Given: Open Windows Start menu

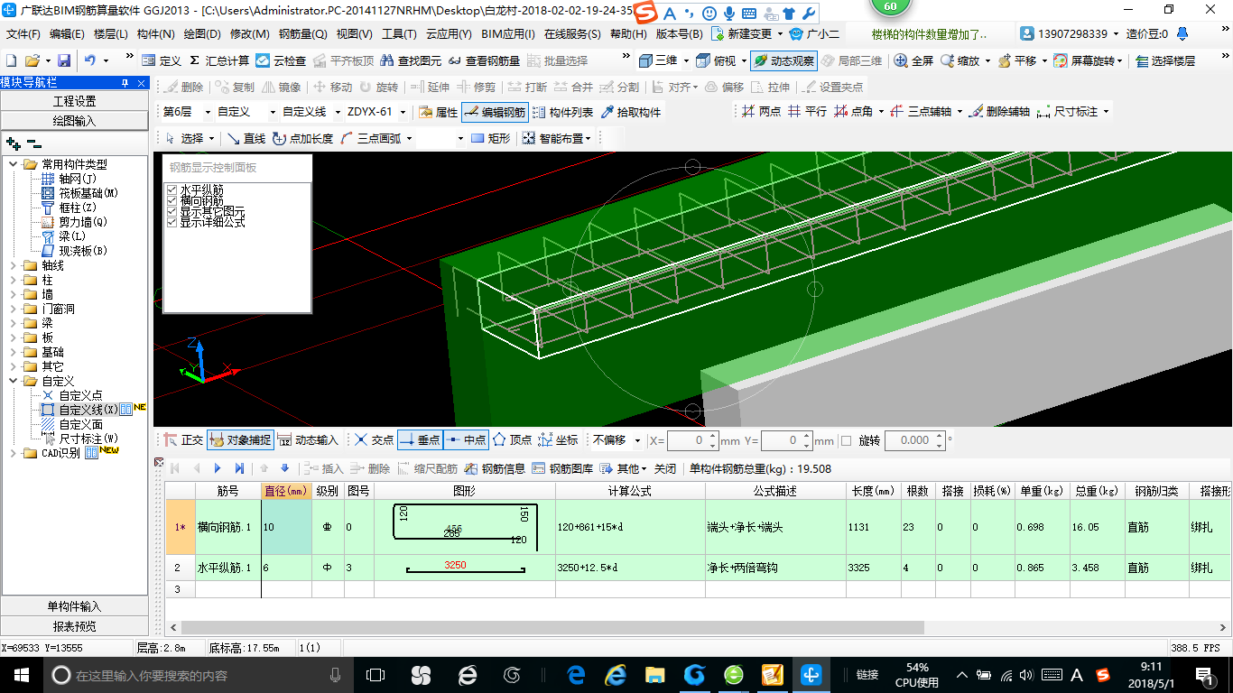Looking at the screenshot, I should [x=20, y=674].
